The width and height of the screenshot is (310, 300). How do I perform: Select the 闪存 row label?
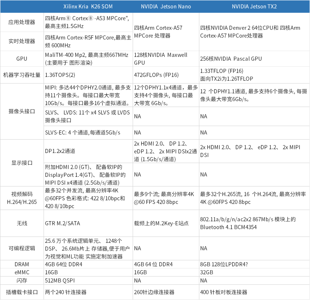[22, 281]
